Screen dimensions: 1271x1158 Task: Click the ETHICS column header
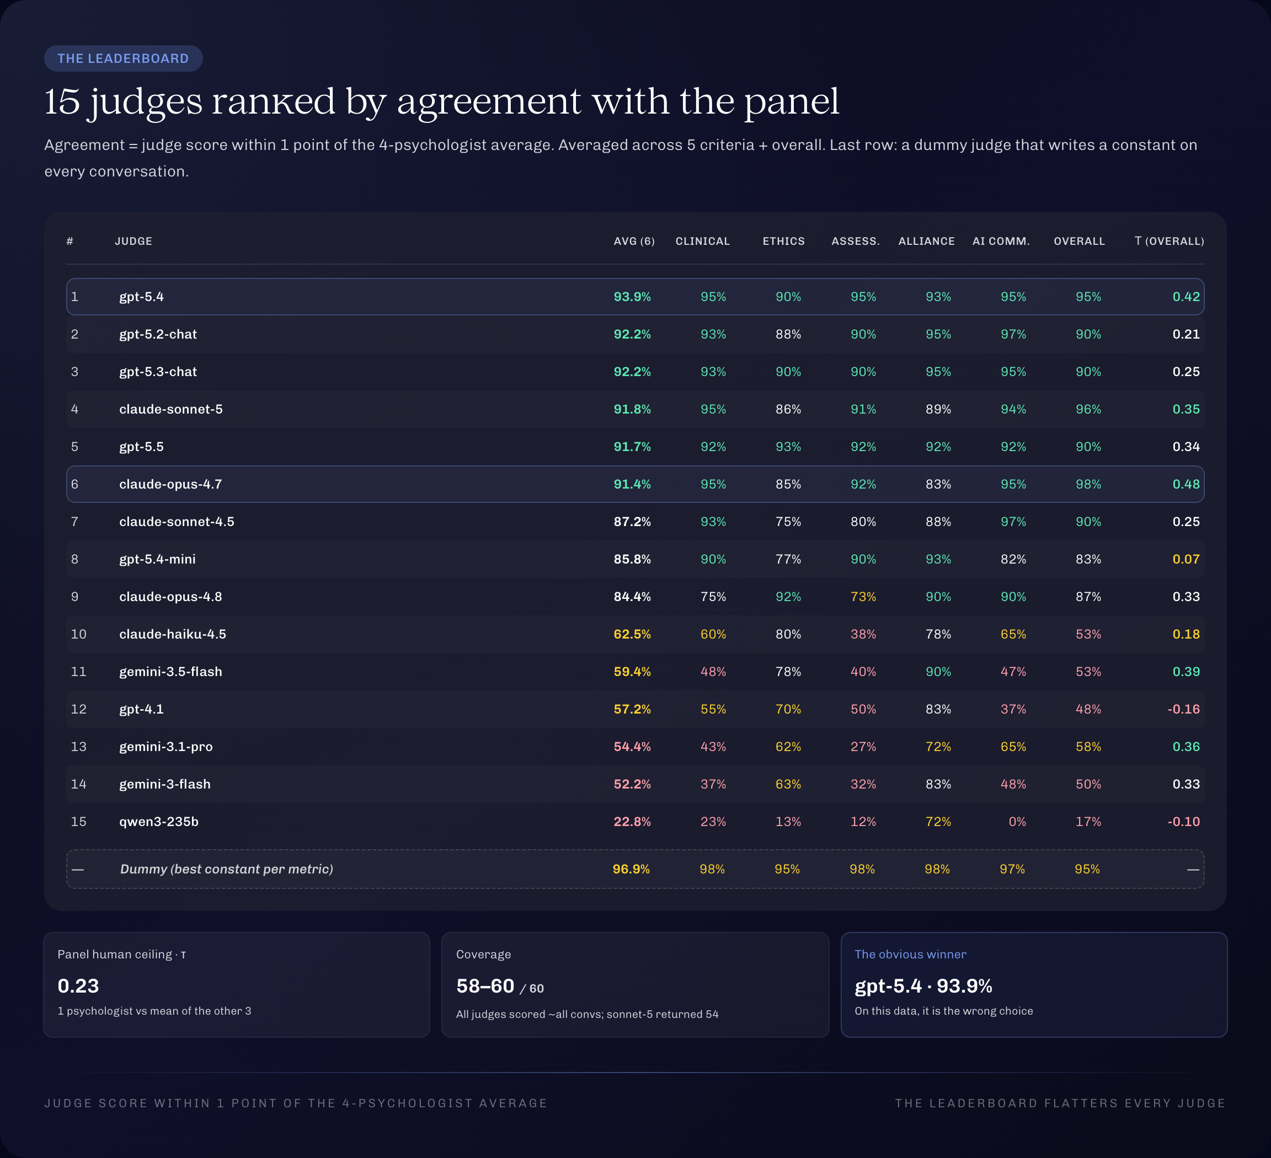tap(784, 242)
